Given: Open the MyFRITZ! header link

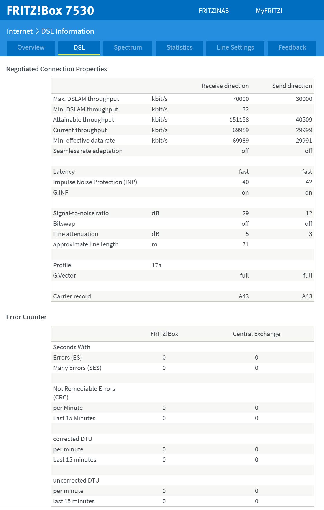Looking at the screenshot, I should click(269, 11).
